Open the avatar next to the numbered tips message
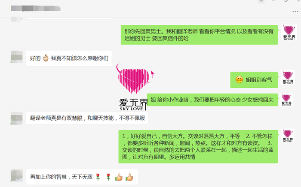Viewport: 301px width, 187px height. pyautogui.click(x=288, y=135)
